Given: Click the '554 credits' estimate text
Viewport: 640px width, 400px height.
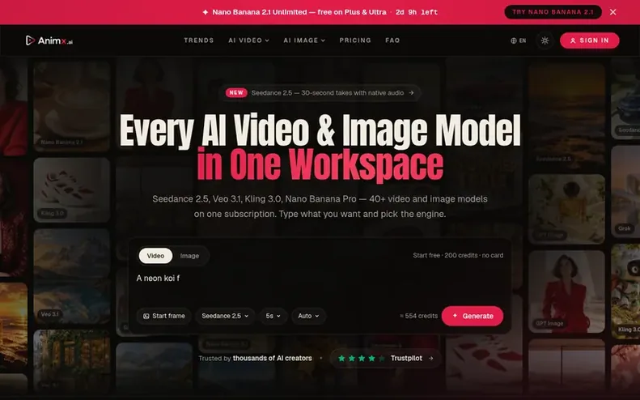Looking at the screenshot, I should [418, 316].
